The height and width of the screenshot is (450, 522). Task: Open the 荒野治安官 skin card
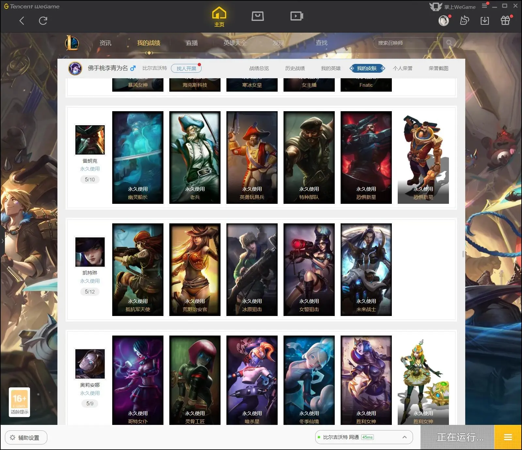click(x=195, y=270)
